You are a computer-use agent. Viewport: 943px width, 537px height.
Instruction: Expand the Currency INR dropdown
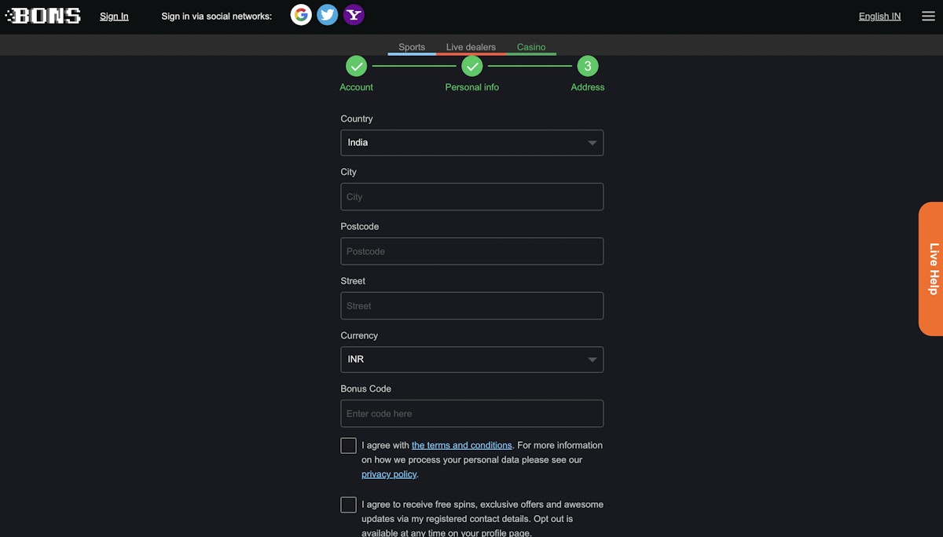(472, 360)
